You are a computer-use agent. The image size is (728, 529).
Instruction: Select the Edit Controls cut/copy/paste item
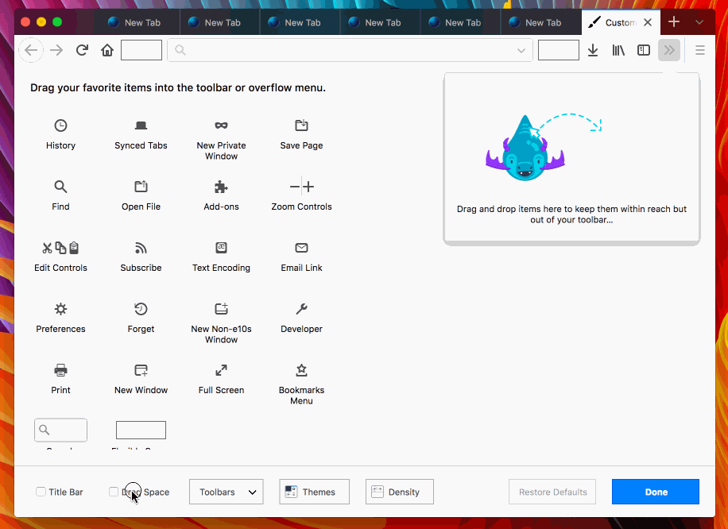[x=61, y=257]
